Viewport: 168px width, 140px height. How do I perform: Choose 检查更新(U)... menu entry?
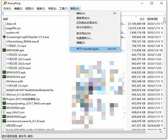tap(95, 38)
